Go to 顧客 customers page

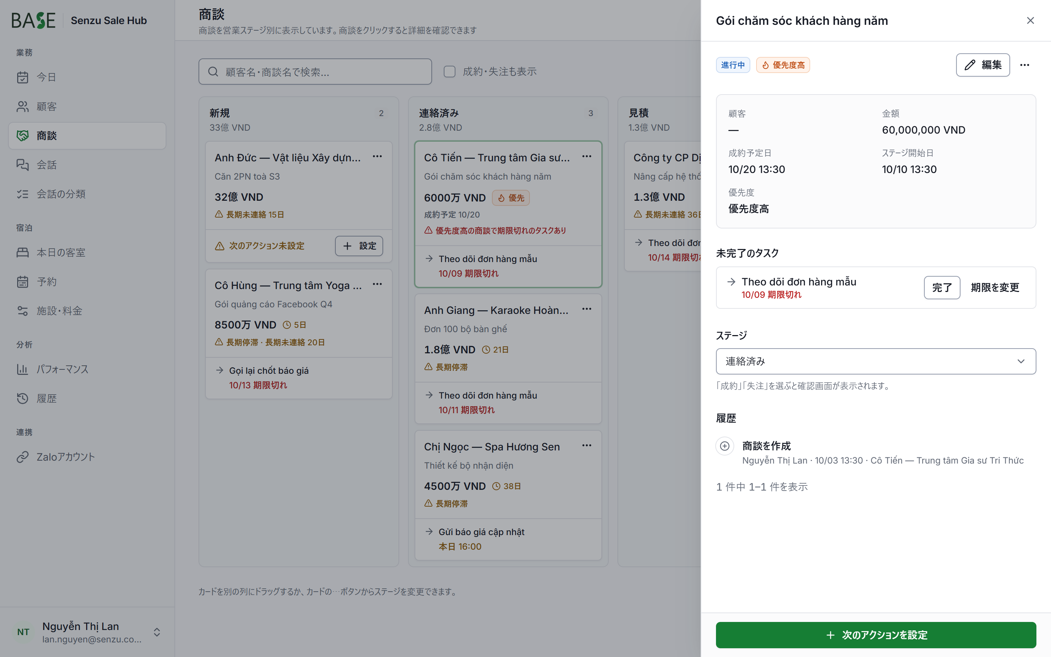pyautogui.click(x=87, y=107)
